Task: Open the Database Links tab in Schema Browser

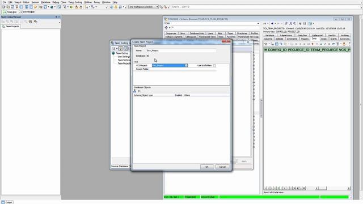Action: point(197,33)
